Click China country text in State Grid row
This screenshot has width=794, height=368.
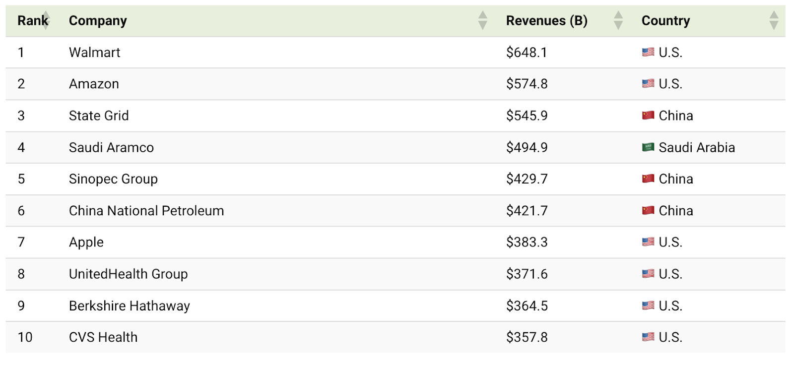click(676, 116)
